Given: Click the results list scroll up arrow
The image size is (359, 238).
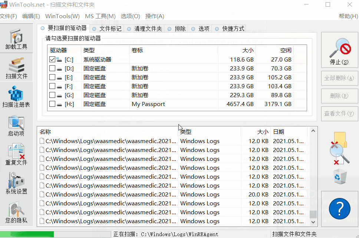Looking at the screenshot, I should (313, 131).
